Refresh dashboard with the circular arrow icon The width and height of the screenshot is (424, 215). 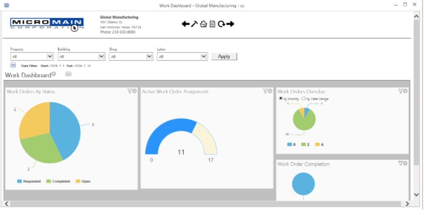pyautogui.click(x=221, y=24)
